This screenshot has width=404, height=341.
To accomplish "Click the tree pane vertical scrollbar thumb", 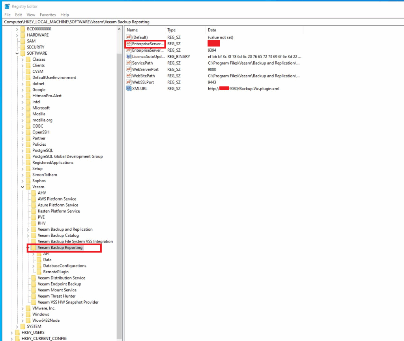I will (x=119, y=195).
